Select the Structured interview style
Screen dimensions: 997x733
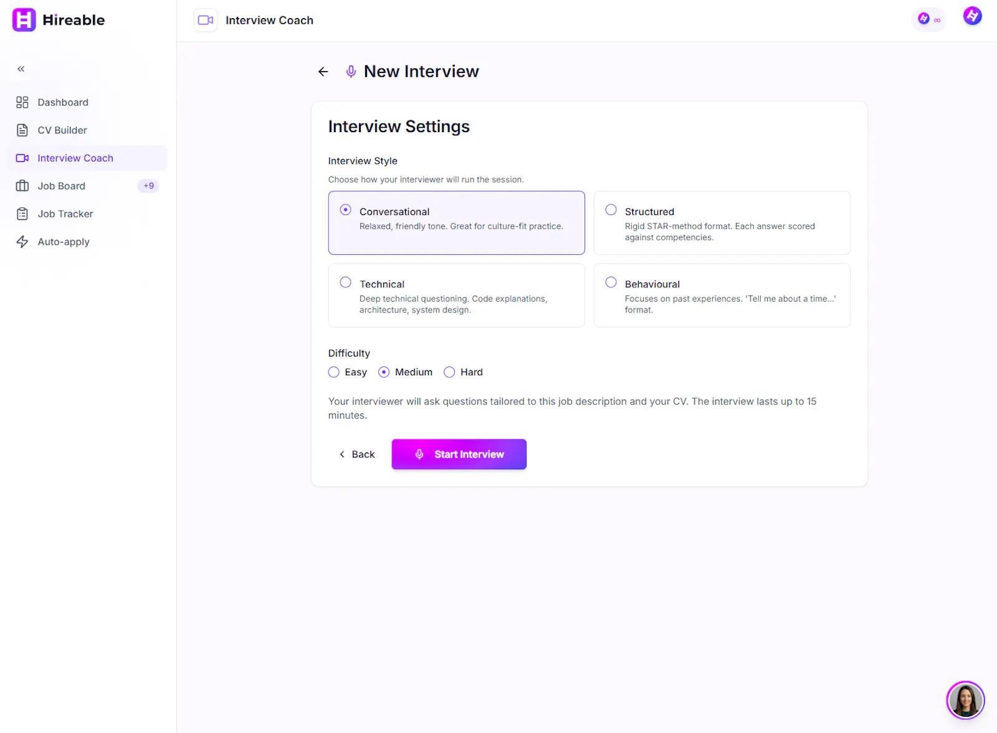click(x=722, y=223)
